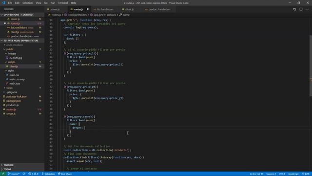Image resolution: width=312 pixels, height=176 pixels.
Task: Click the split editor icon
Action: [x=301, y=9]
